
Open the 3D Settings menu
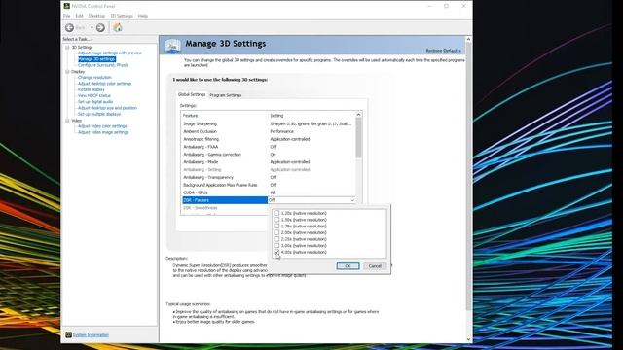pyautogui.click(x=122, y=16)
